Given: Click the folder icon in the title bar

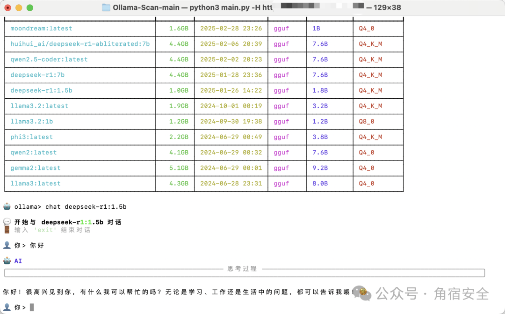Looking at the screenshot, I should (x=106, y=7).
